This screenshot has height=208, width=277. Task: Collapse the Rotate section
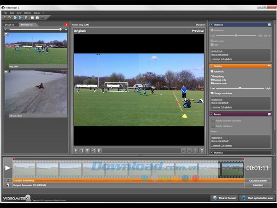212,114
